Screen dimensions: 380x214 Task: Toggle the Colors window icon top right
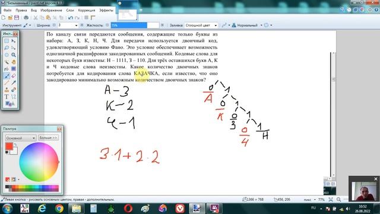coord(362,10)
